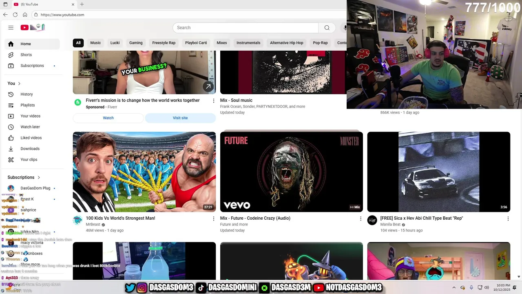Screen dimensions: 522x294
Task: Open MrBeast channel name link
Action: [93, 225]
